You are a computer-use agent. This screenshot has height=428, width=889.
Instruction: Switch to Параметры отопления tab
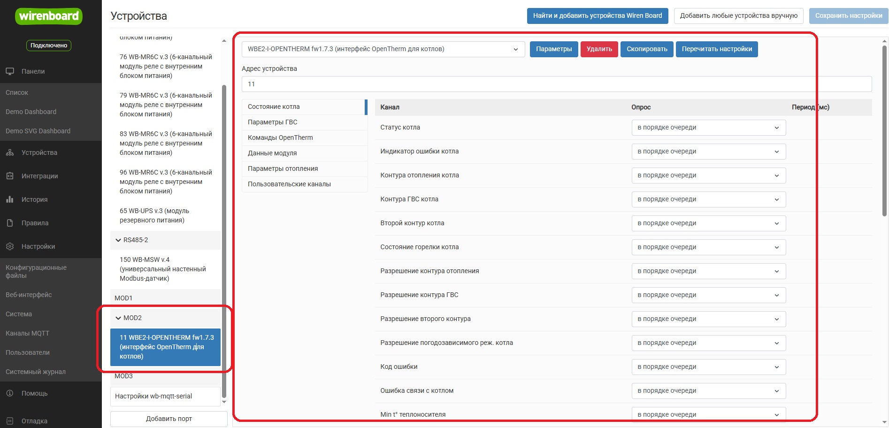click(x=304, y=168)
